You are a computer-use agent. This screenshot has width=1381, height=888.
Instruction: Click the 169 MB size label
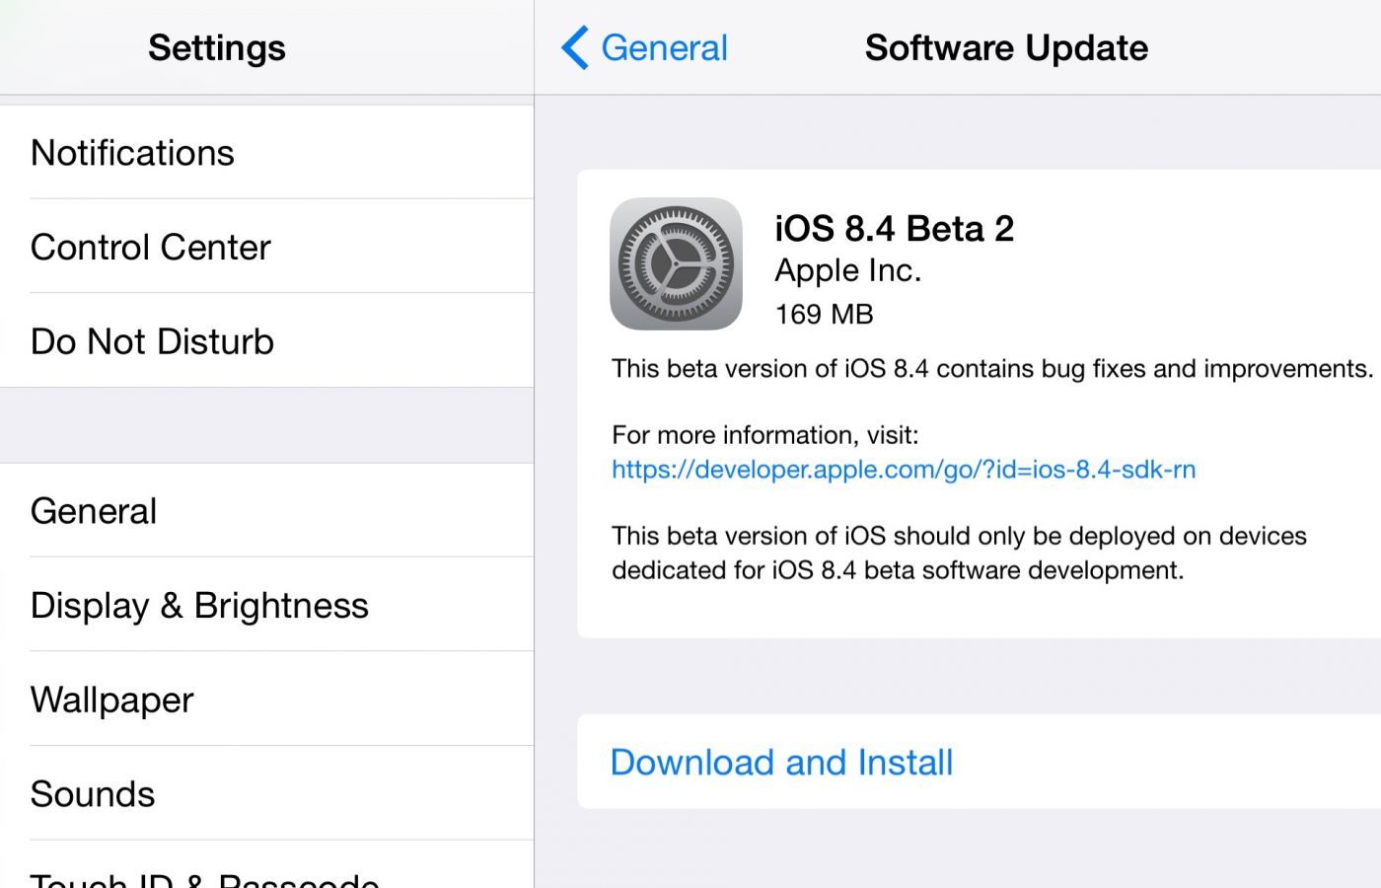(824, 315)
